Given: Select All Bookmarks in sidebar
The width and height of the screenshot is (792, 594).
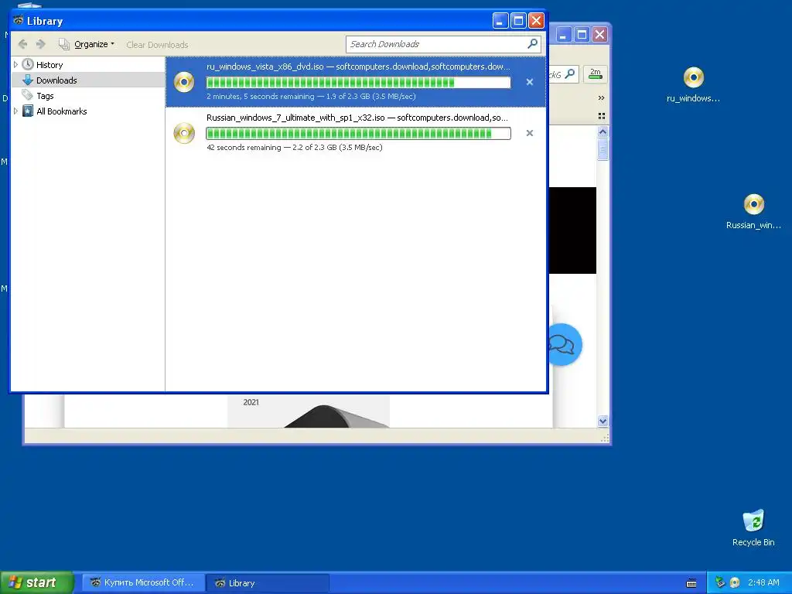Looking at the screenshot, I should coord(62,111).
